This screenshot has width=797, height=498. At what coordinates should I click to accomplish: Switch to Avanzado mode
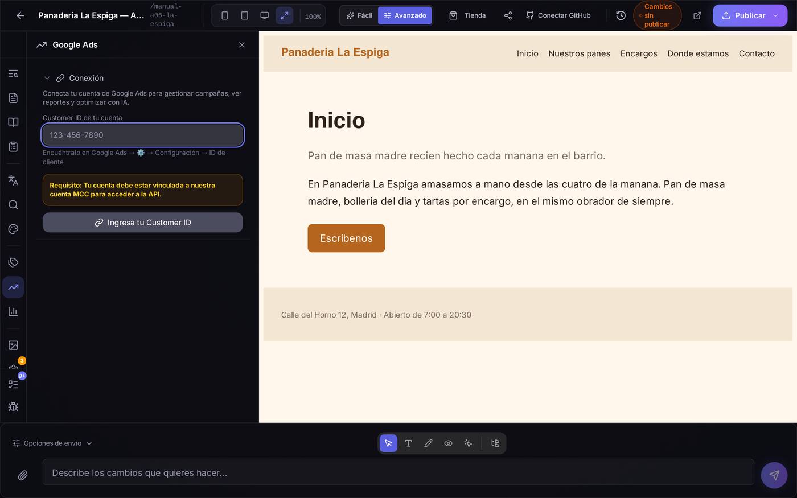pyautogui.click(x=405, y=15)
